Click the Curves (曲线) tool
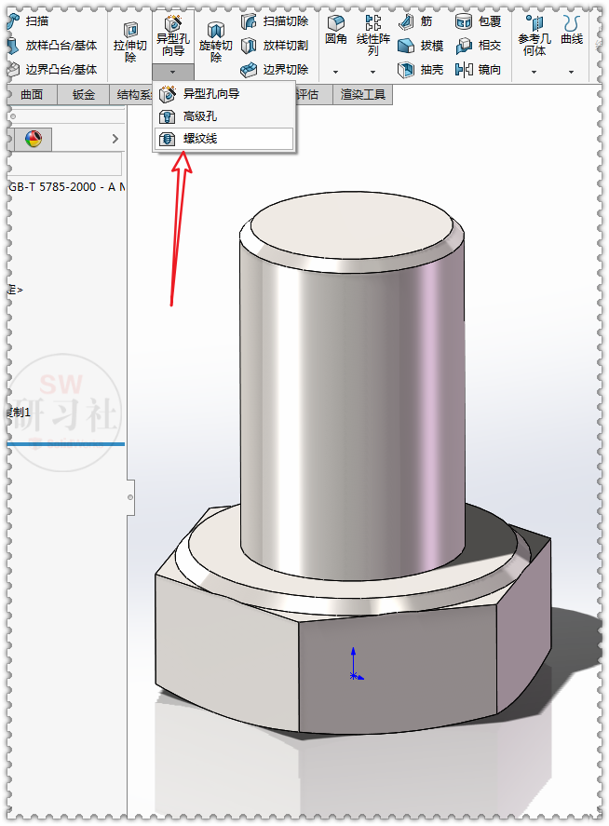The image size is (609, 826). pyautogui.click(x=572, y=30)
